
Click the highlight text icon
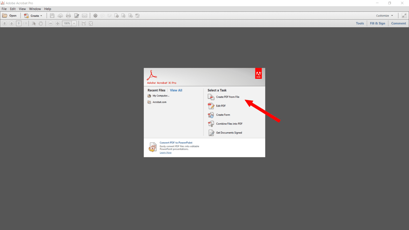(109, 16)
